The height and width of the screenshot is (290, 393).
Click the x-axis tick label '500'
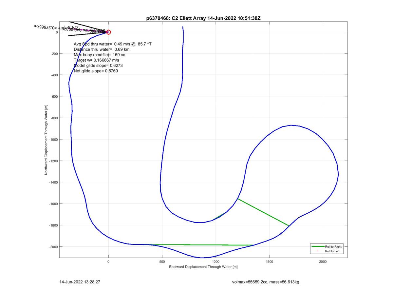point(162,261)
